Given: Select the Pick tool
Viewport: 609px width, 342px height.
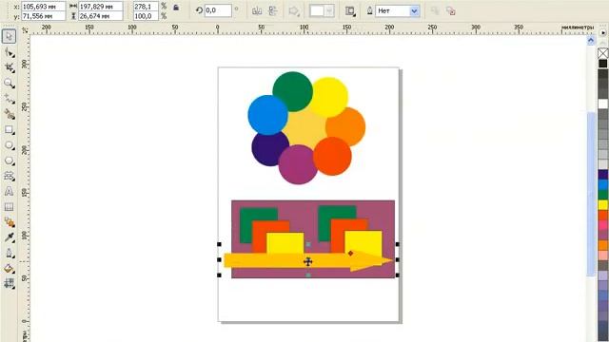Looking at the screenshot, I should pyautogui.click(x=9, y=36).
